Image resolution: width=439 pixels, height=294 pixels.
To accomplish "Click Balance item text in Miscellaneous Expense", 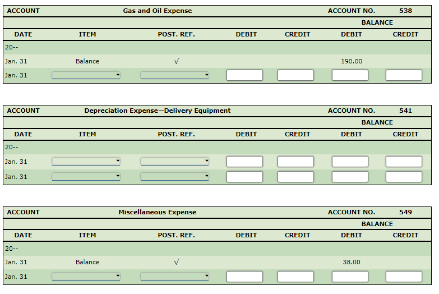I will pyautogui.click(x=87, y=262).
